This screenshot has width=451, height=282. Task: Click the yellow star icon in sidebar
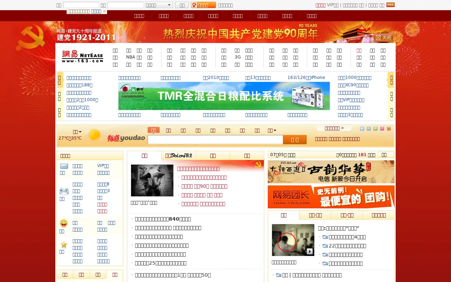pos(64,245)
